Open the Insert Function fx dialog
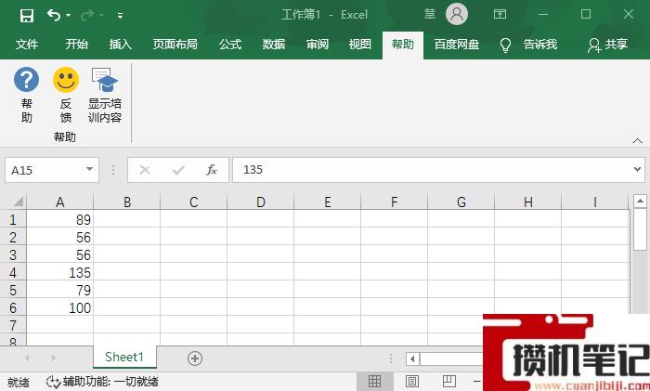650x391 pixels. (x=212, y=170)
